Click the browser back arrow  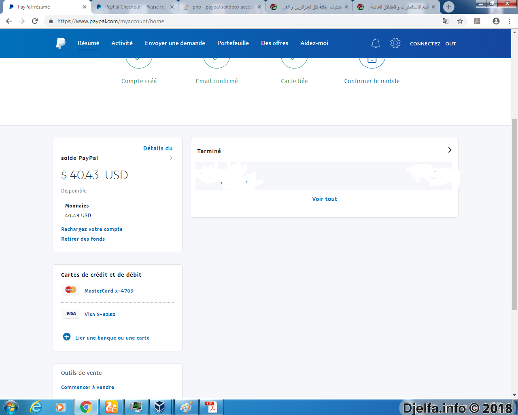[x=9, y=21]
